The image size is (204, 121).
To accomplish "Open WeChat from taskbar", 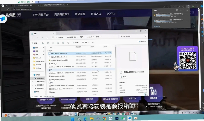I will pos(123,118).
